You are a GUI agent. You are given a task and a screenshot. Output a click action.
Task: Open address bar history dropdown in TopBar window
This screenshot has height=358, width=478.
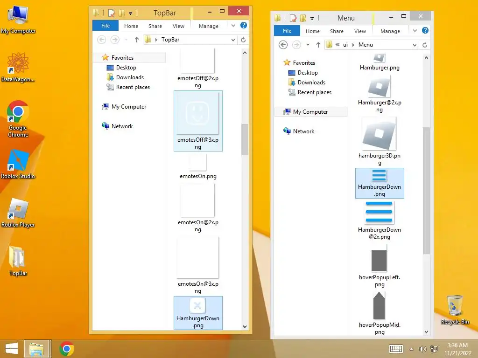pos(233,40)
